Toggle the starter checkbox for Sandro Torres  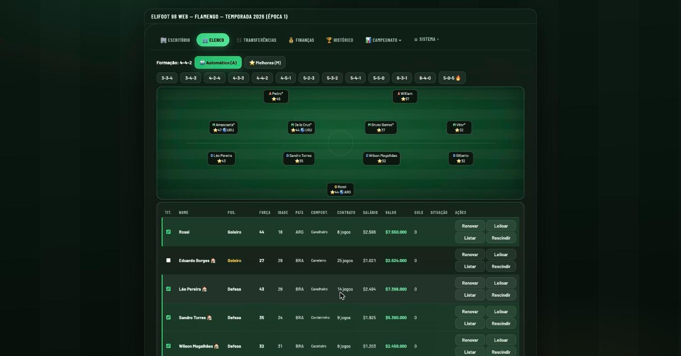(168, 317)
